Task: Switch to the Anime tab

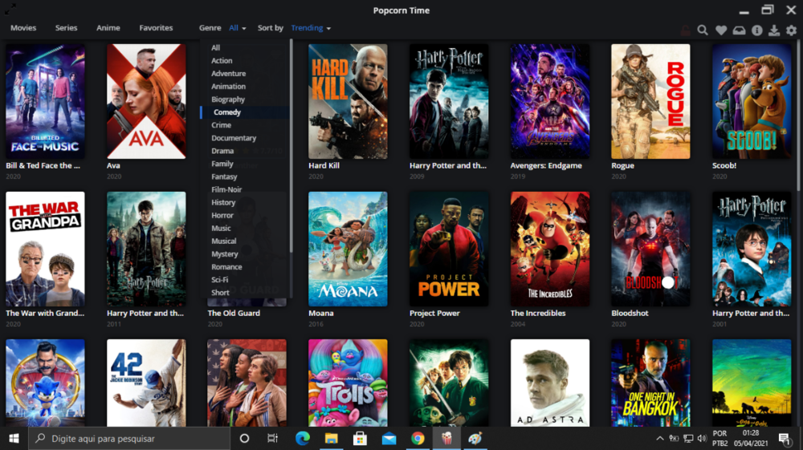Action: point(108,28)
